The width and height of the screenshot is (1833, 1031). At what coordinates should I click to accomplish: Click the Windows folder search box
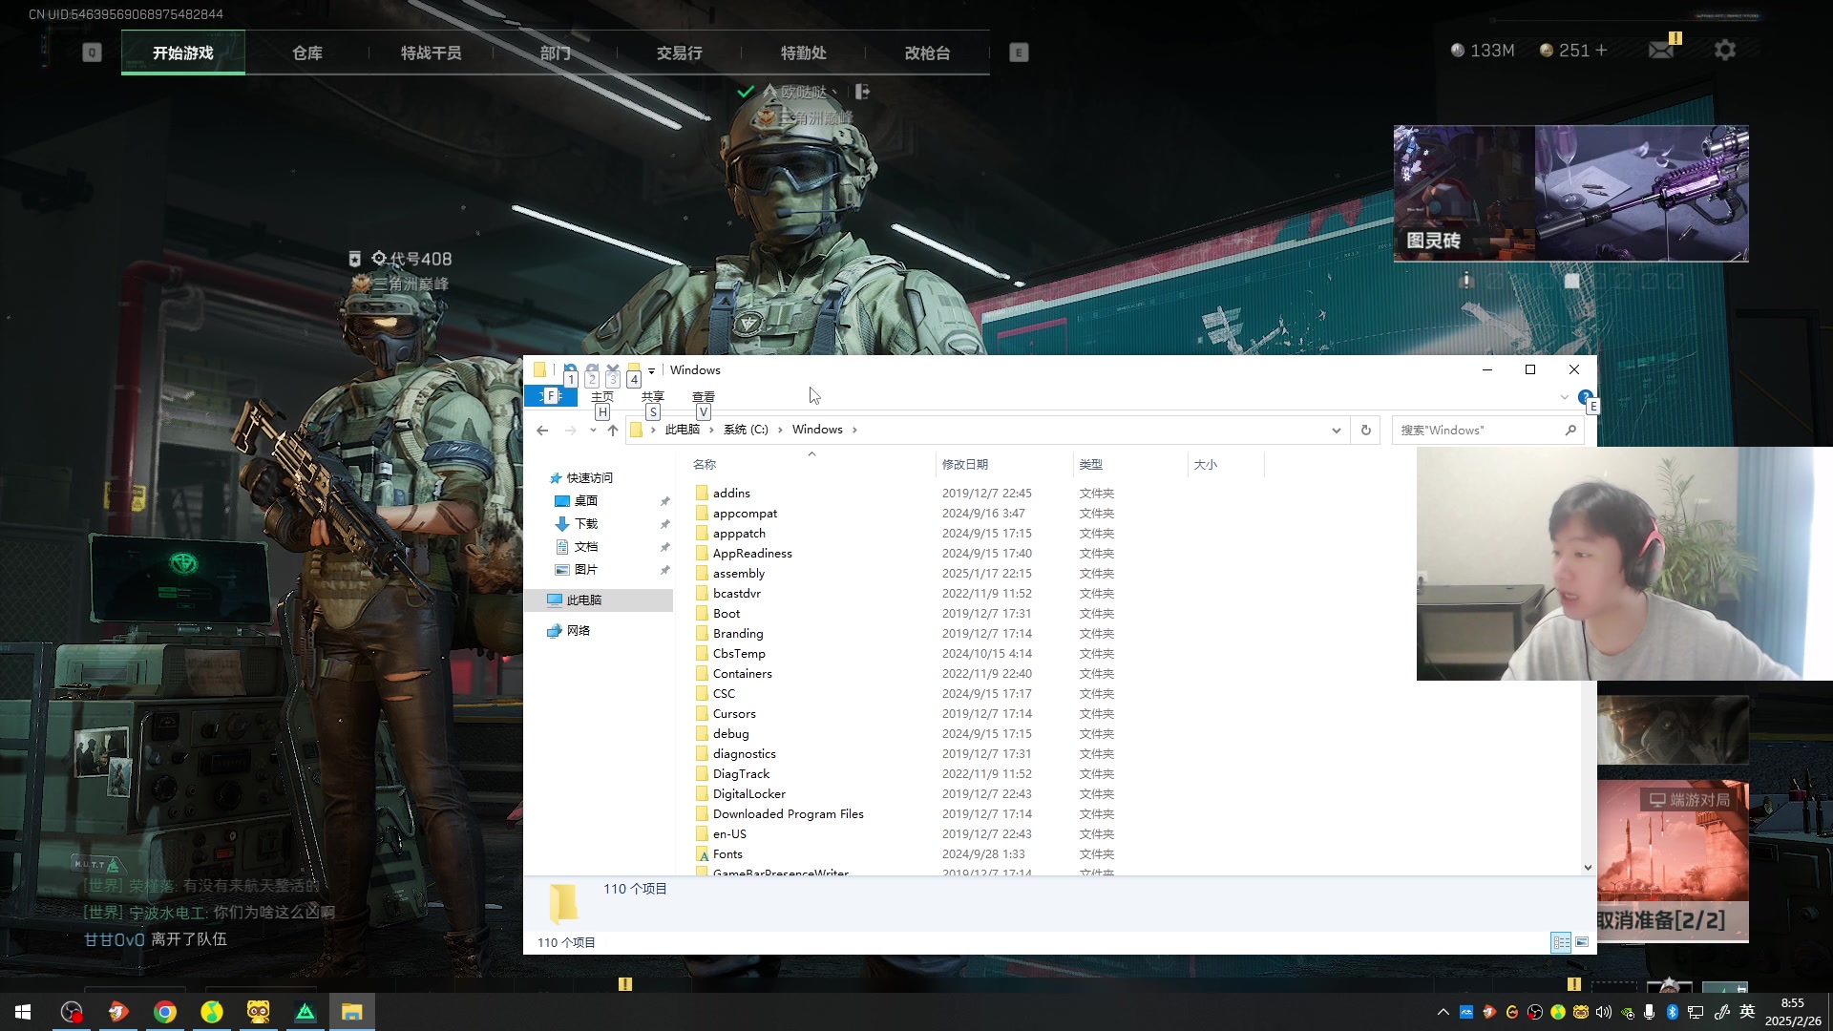pyautogui.click(x=1487, y=431)
